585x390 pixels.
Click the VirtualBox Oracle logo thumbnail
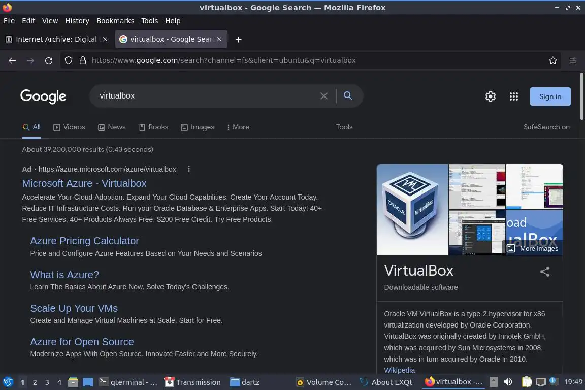pos(412,210)
